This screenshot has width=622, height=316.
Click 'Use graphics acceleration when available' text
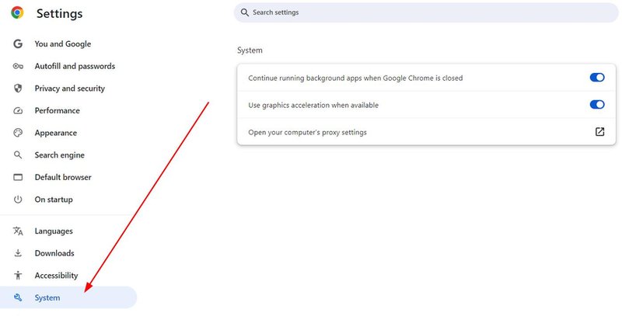pyautogui.click(x=313, y=105)
